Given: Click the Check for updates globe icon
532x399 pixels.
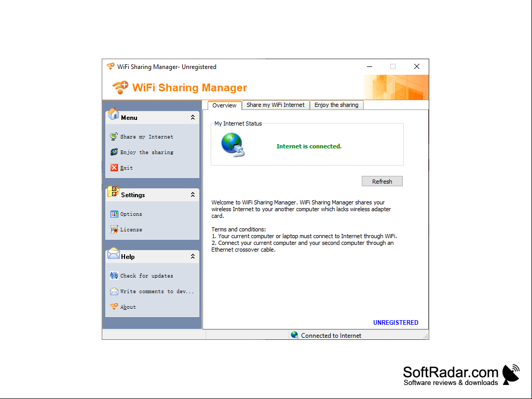Looking at the screenshot, I should coord(114,276).
